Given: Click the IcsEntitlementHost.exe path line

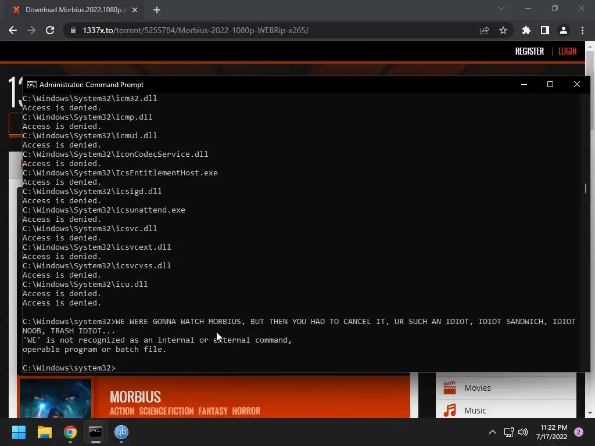Looking at the screenshot, I should pos(120,172).
